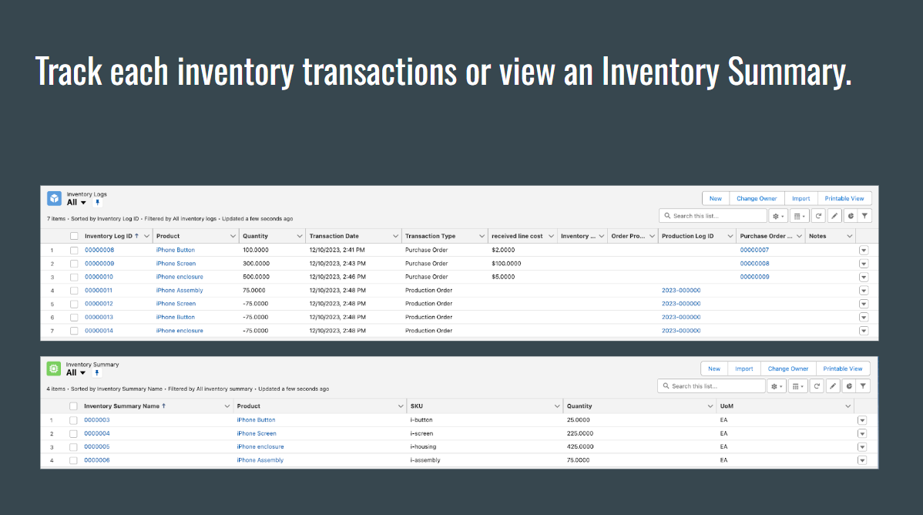Click the pencil edit icon in Inventory Logs
Viewport: 923px width, 515px height.
(x=834, y=216)
